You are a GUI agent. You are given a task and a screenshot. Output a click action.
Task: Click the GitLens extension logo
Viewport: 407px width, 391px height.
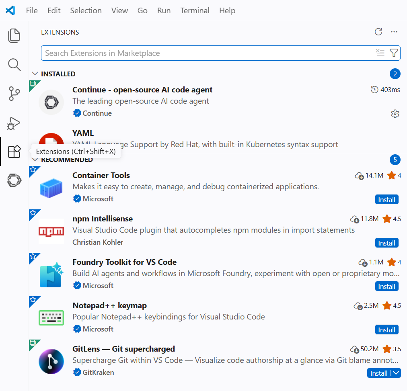pyautogui.click(x=51, y=361)
